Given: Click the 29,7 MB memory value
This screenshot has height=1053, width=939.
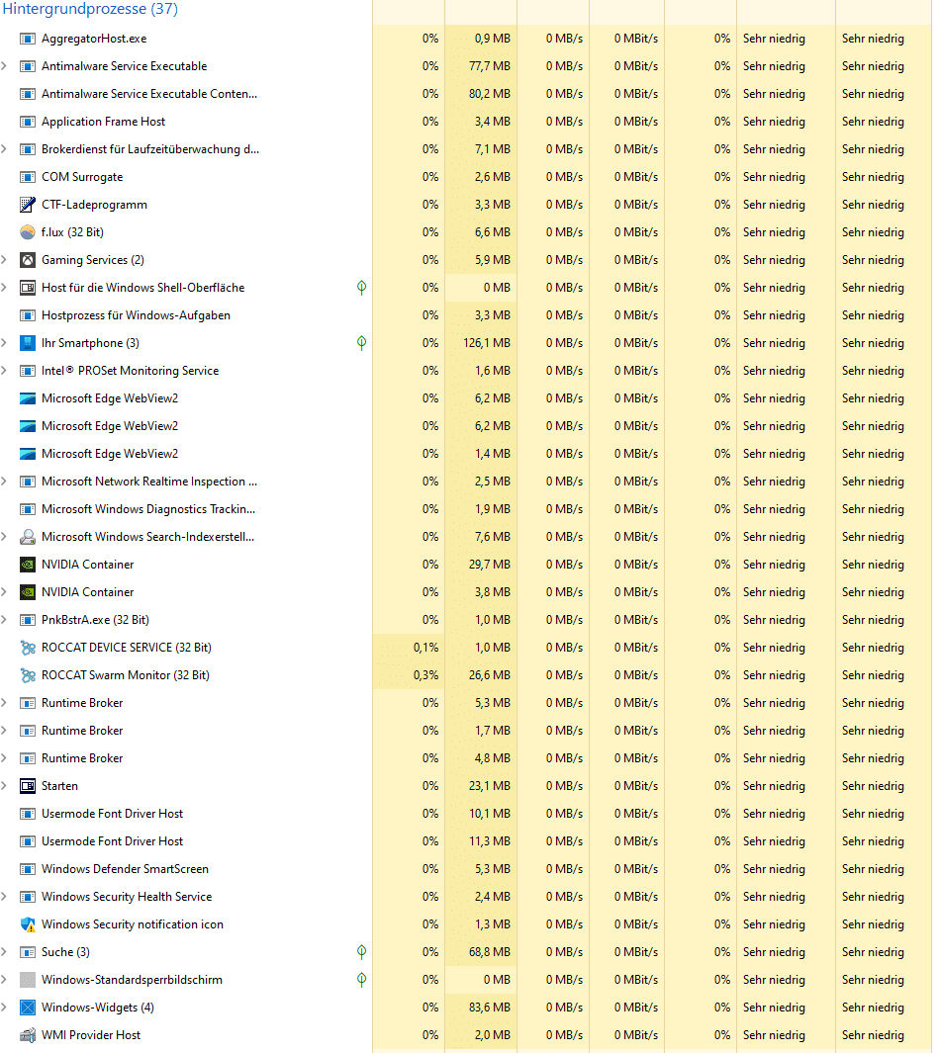Looking at the screenshot, I should [490, 565].
